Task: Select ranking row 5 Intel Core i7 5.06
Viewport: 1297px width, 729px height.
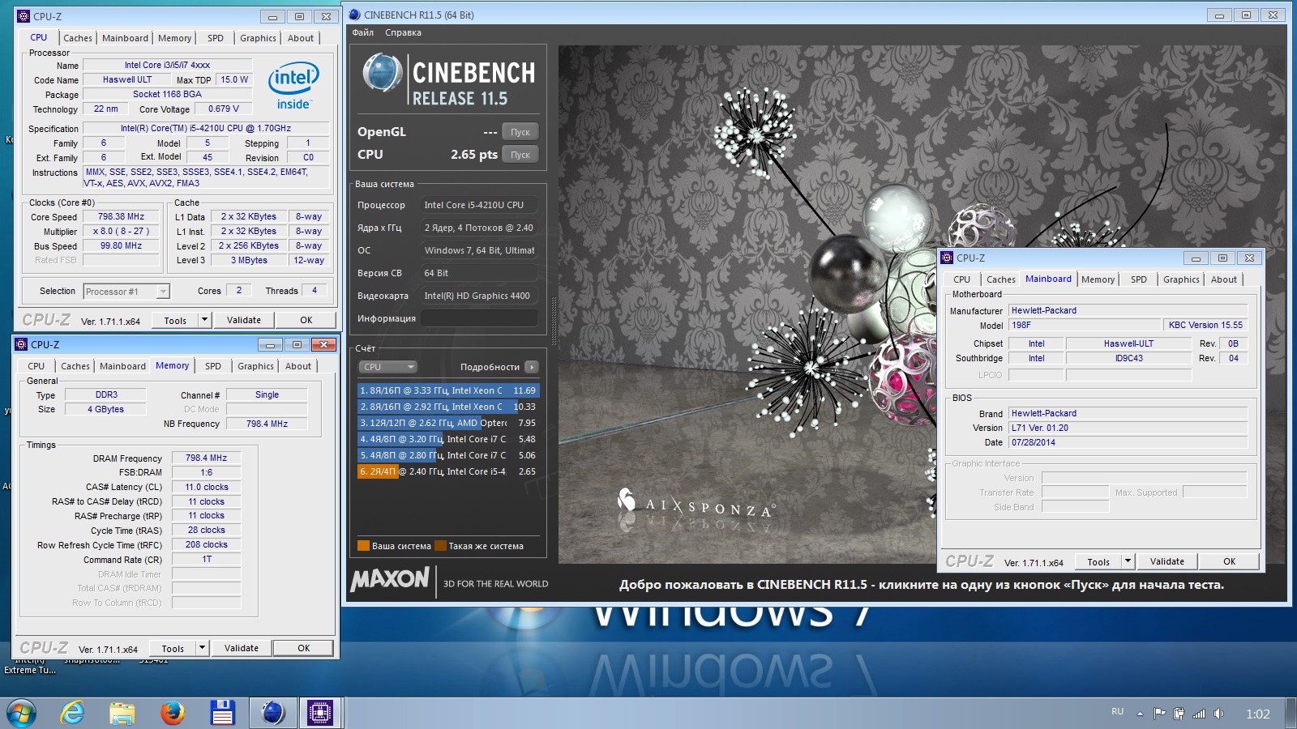Action: [x=447, y=455]
